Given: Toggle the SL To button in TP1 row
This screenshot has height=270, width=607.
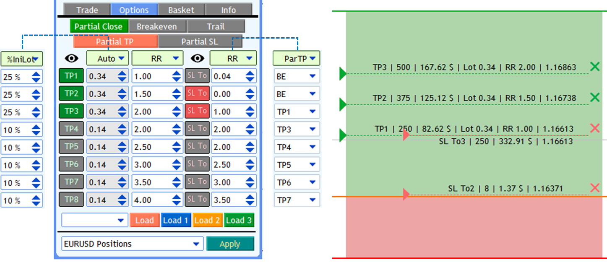Looking at the screenshot, I should coord(197,76).
